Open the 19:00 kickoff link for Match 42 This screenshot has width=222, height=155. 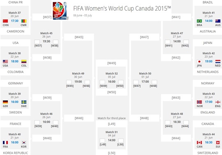click(x=209, y=62)
